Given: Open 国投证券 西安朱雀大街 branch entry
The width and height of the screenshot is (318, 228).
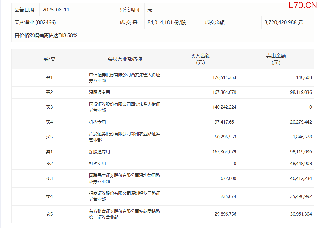Looking at the screenshot, I should click(x=124, y=107).
